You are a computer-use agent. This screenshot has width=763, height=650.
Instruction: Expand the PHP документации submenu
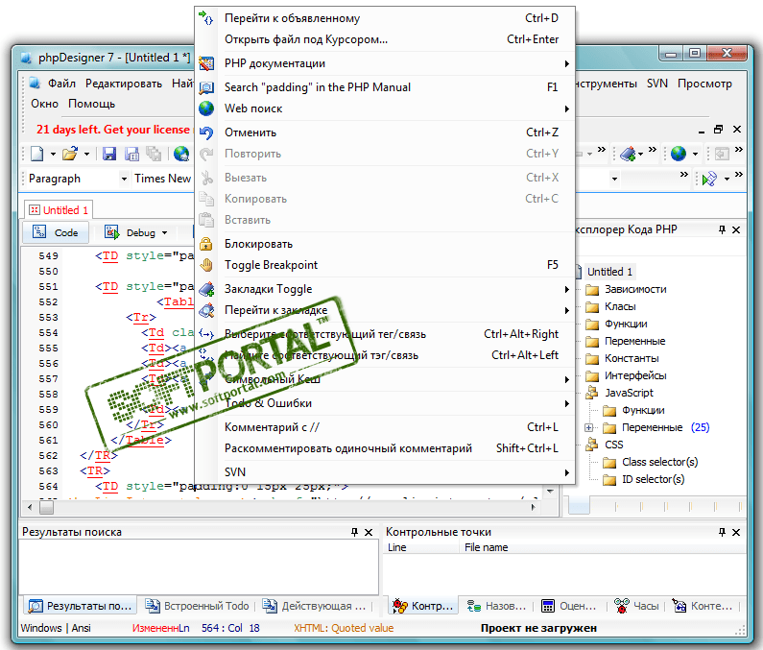567,63
